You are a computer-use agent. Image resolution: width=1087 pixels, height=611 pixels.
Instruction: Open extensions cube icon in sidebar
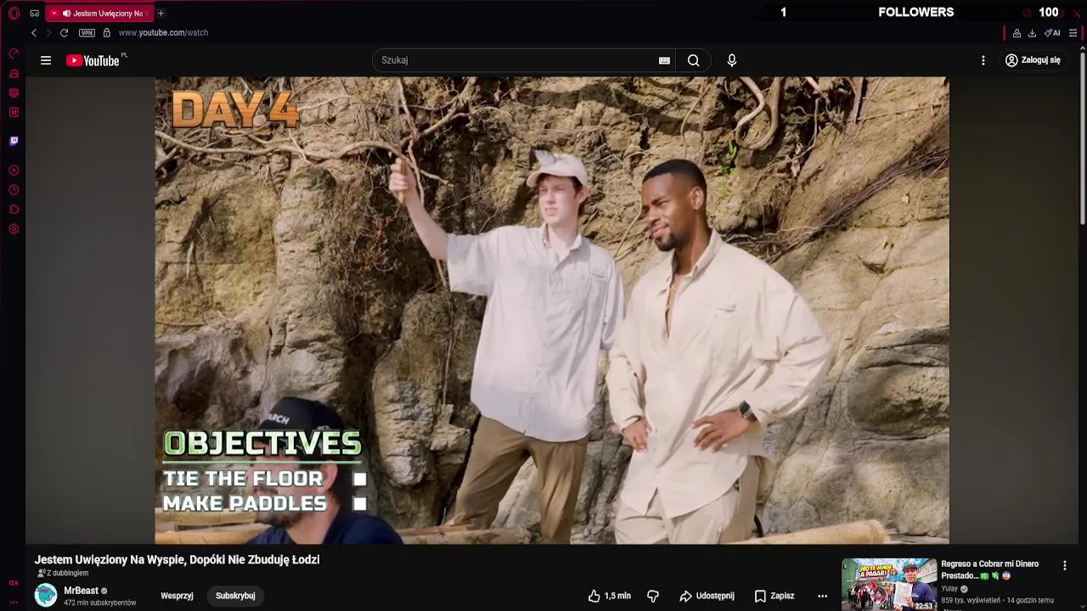pyautogui.click(x=14, y=210)
